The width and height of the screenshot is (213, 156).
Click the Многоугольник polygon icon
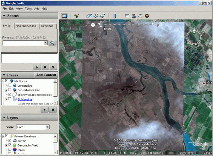(15, 94)
